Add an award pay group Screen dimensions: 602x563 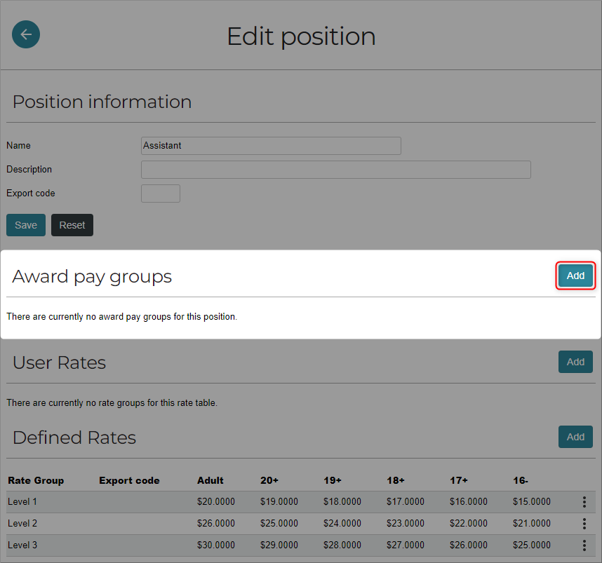[575, 276]
